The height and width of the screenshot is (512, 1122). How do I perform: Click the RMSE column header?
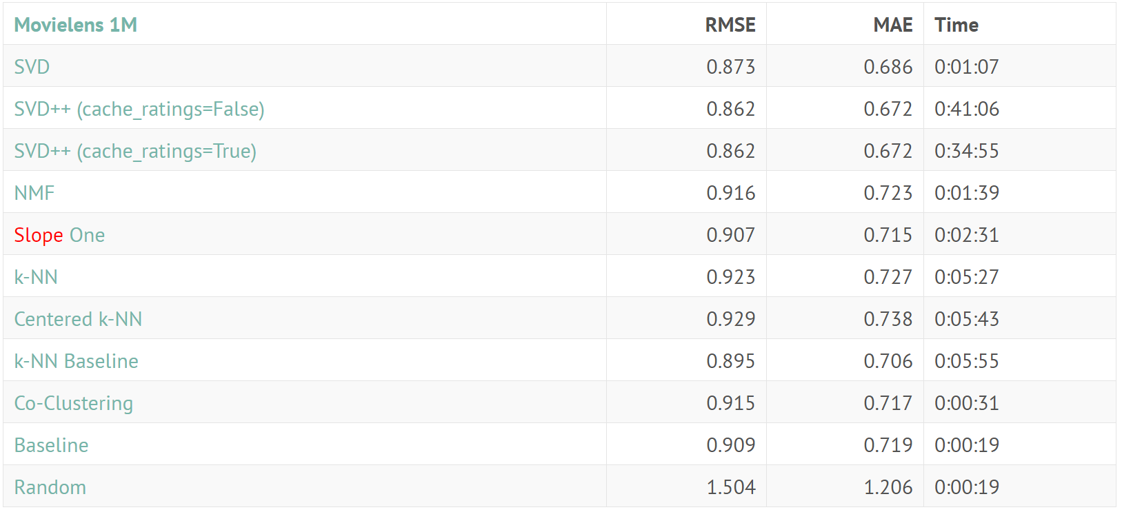coord(730,25)
